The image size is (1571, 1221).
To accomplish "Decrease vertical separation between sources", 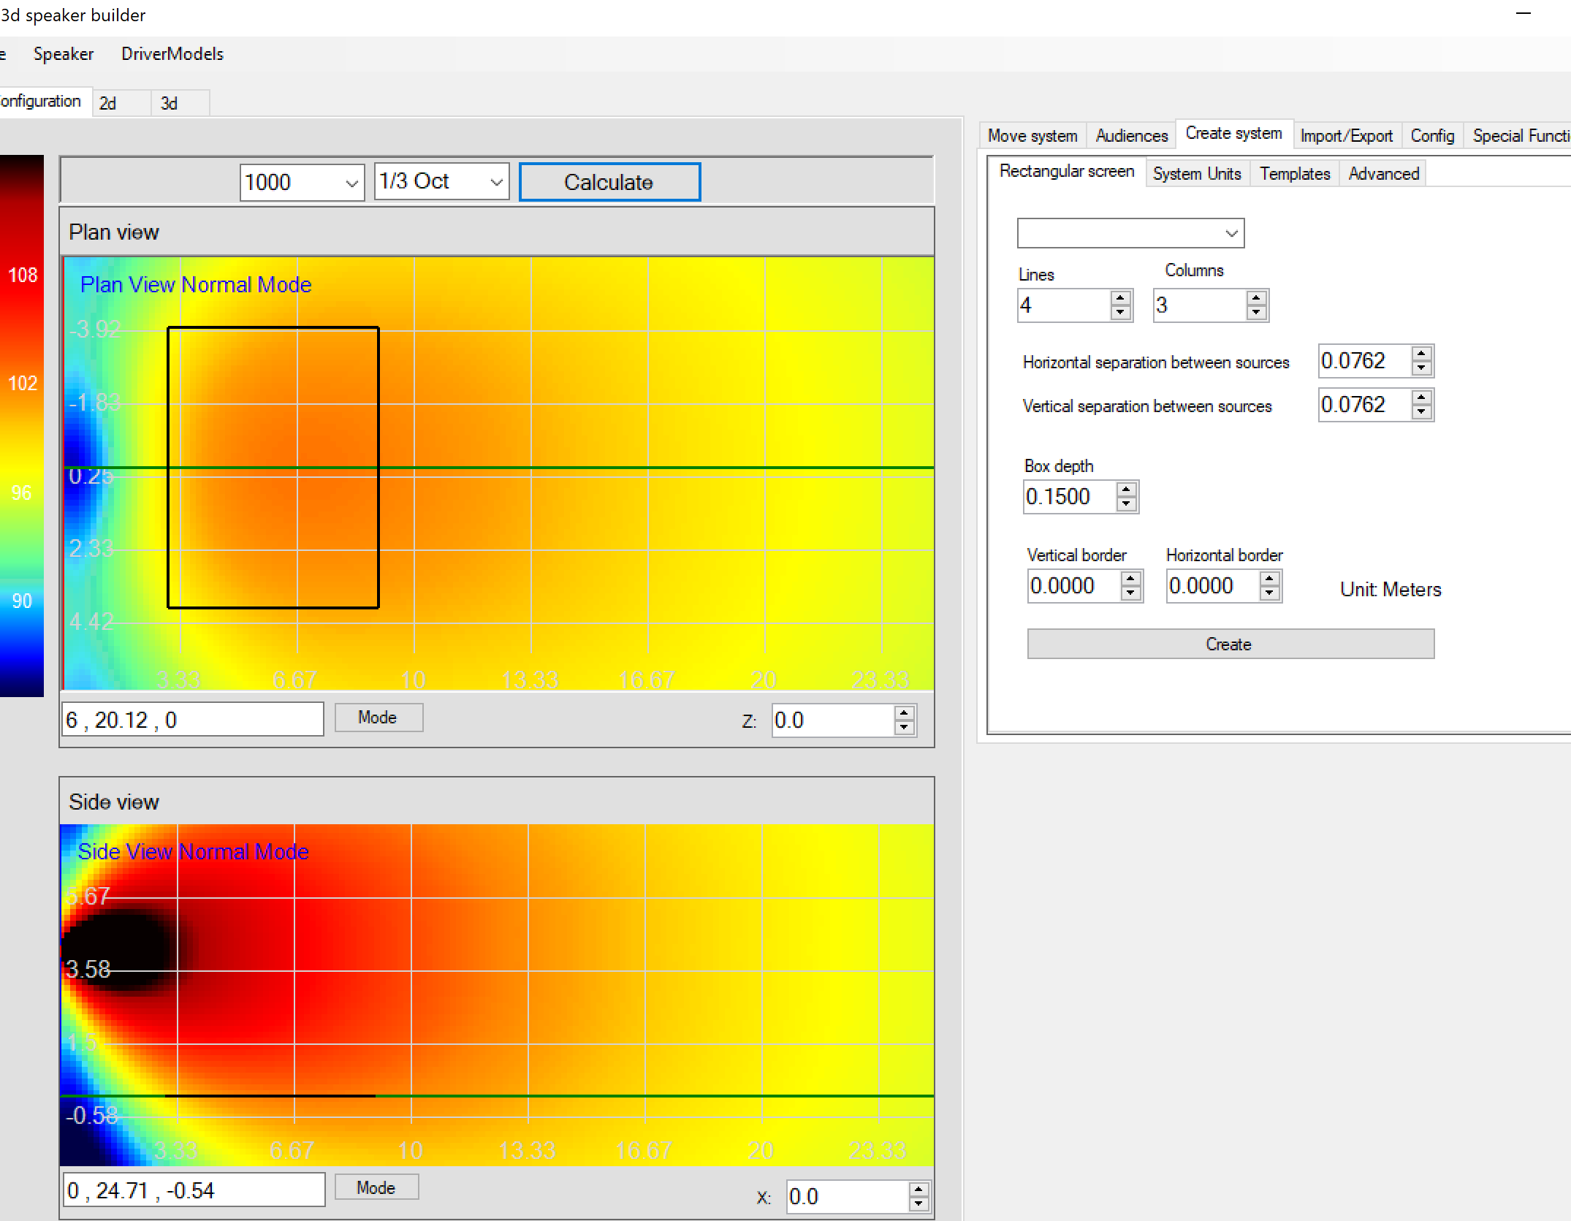I will (1421, 413).
